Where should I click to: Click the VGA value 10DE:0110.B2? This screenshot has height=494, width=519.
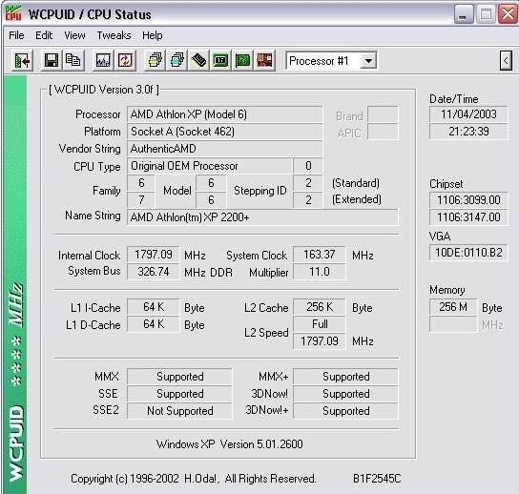468,253
